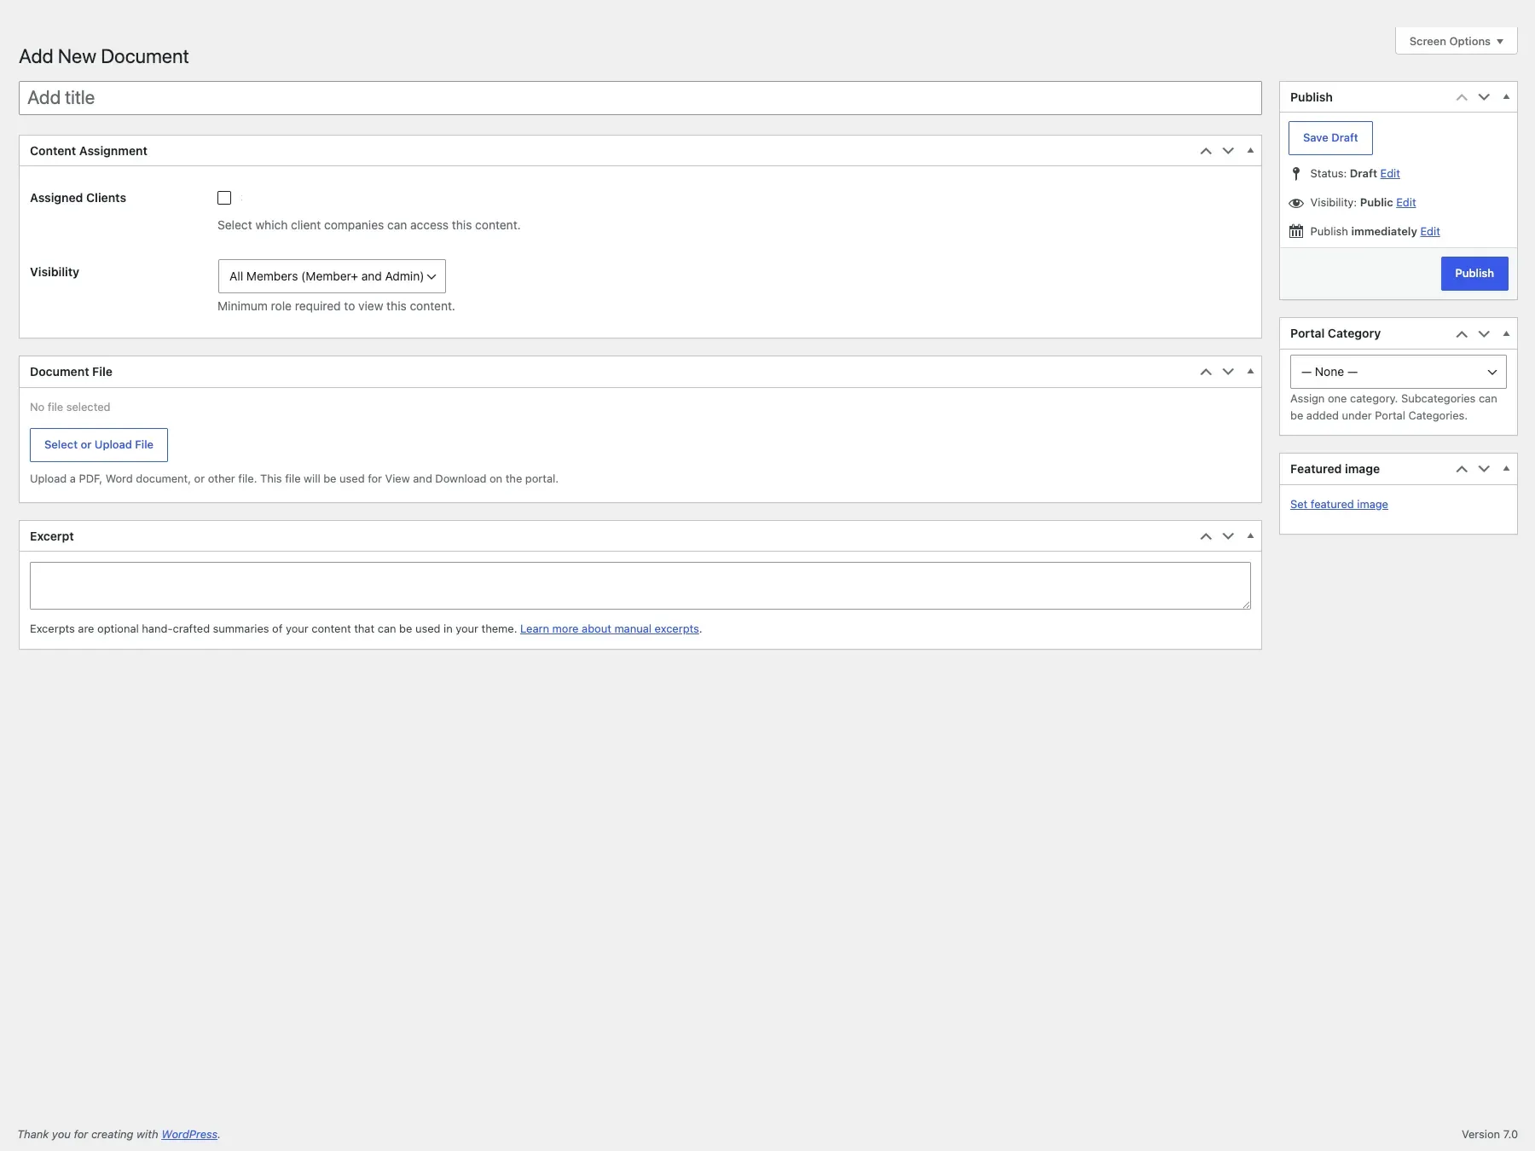Open the Visibility role dropdown

[x=332, y=276]
